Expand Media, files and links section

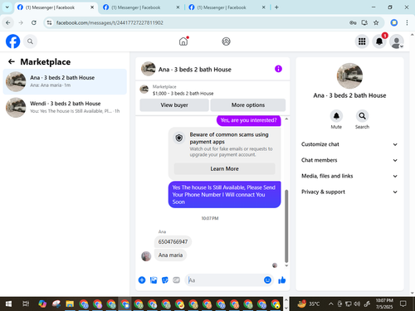[x=349, y=176]
